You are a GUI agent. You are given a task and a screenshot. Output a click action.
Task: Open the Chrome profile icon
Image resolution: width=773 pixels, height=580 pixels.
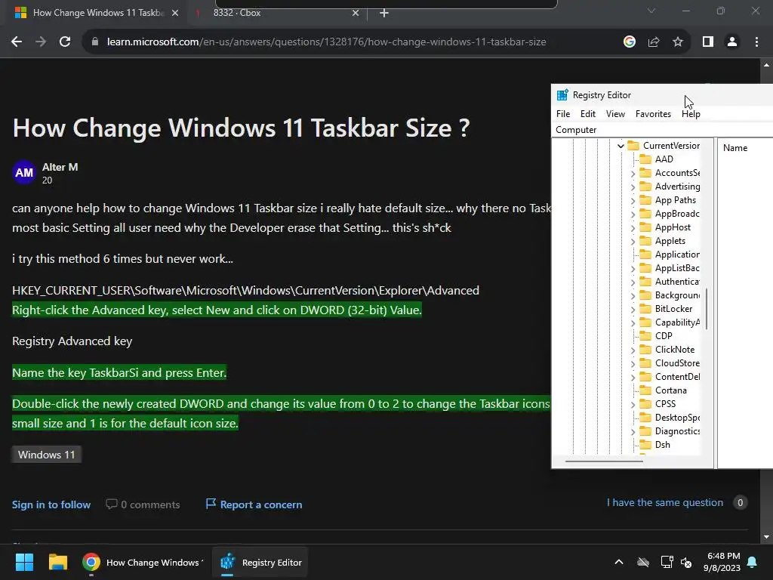click(732, 42)
